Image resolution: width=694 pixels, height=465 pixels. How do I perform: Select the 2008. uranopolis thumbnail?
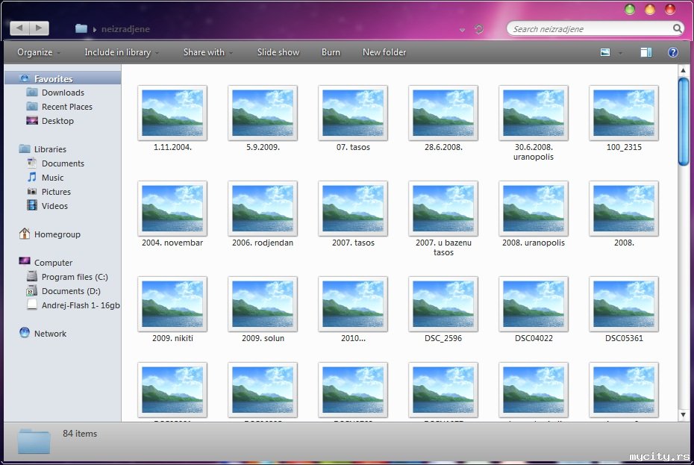[x=534, y=208]
